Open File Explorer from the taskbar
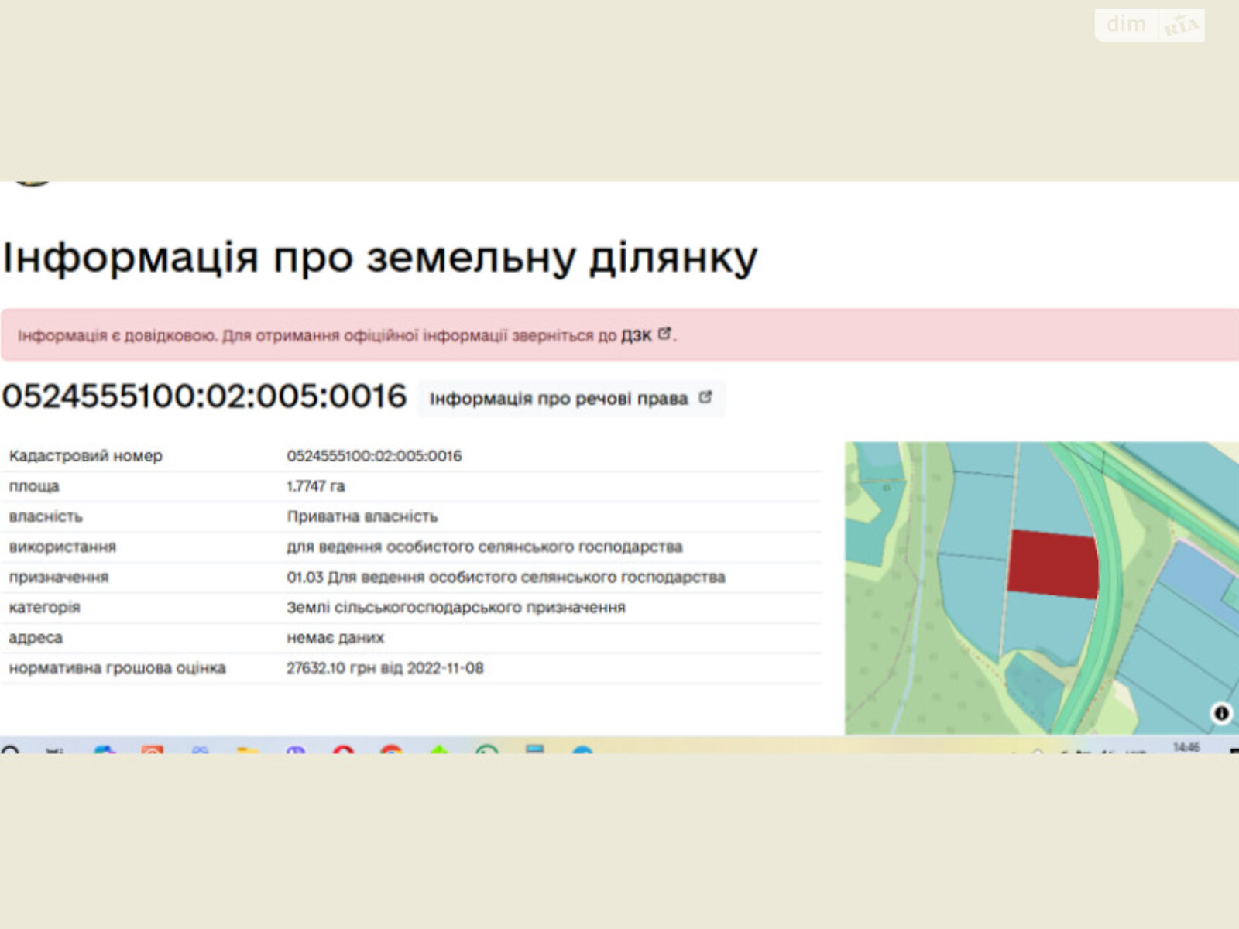Screen dimensions: 1239x929 point(244,746)
